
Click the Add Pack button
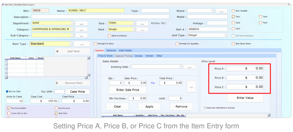click(72, 51)
